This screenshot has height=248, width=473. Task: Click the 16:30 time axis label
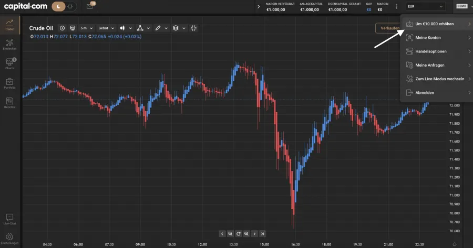295,244
